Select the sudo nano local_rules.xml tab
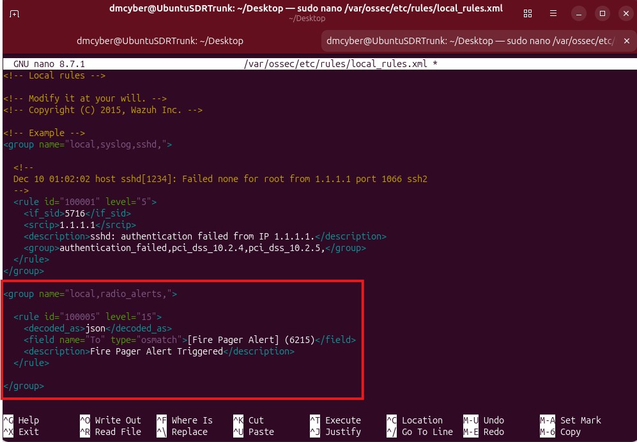 (x=470, y=41)
